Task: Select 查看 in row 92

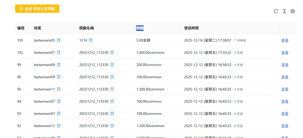Action: pyautogui.click(x=285, y=126)
